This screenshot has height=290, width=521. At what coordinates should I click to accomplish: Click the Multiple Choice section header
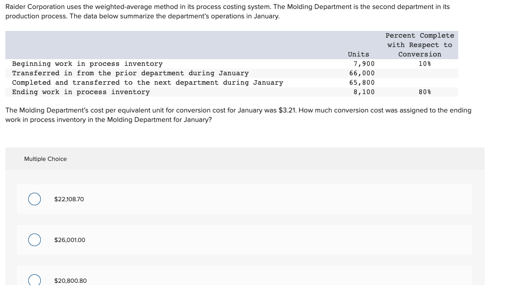pyautogui.click(x=45, y=159)
